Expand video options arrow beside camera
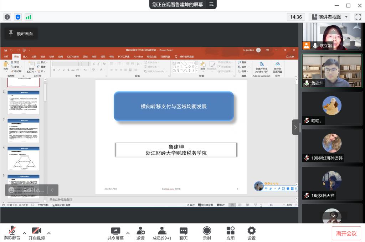This screenshot has height=242, width=365. 49,233
